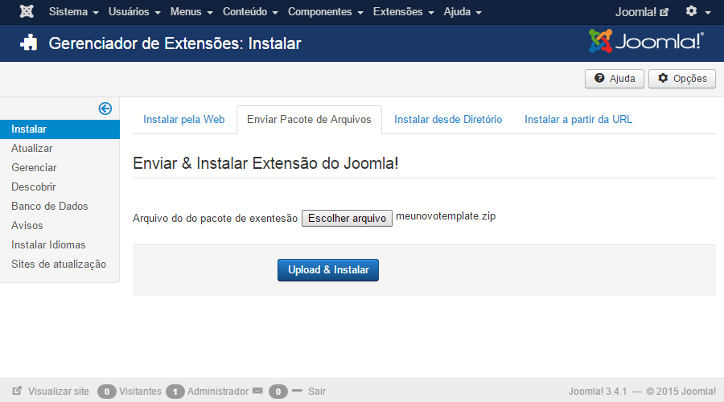Open the Usuários dropdown menu

coord(134,11)
